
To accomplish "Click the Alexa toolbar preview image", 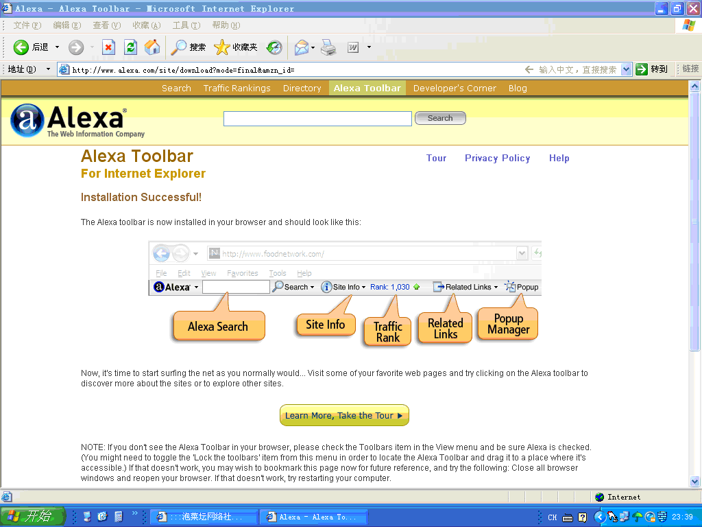I will [345, 294].
